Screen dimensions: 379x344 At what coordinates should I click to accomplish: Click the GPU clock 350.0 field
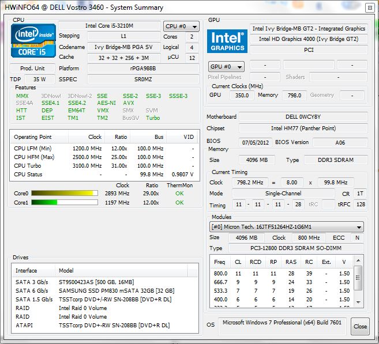[x=242, y=95]
